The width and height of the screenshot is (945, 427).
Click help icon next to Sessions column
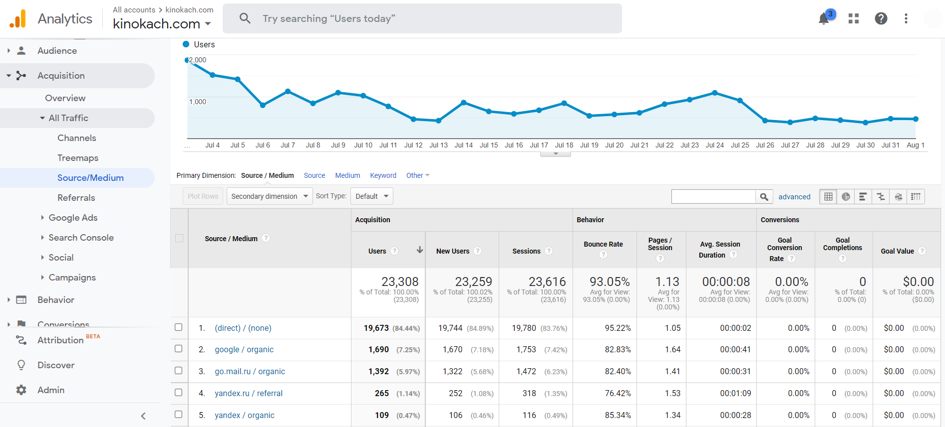tap(549, 251)
